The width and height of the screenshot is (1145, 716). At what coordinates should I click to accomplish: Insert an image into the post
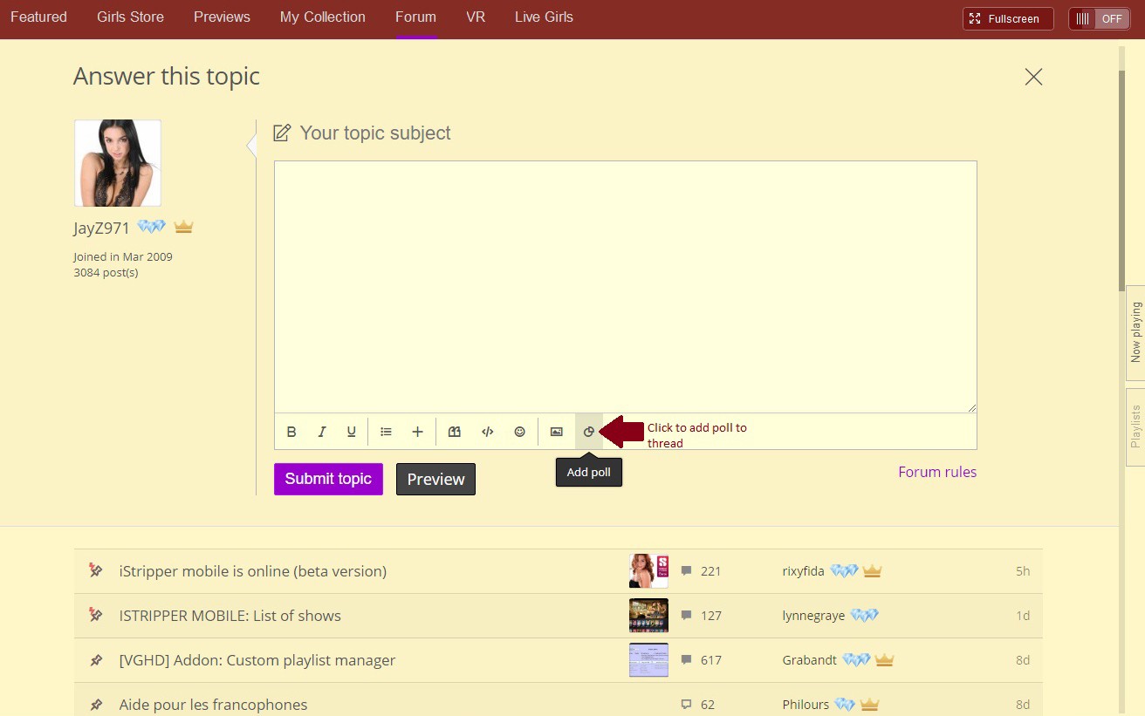click(x=556, y=432)
